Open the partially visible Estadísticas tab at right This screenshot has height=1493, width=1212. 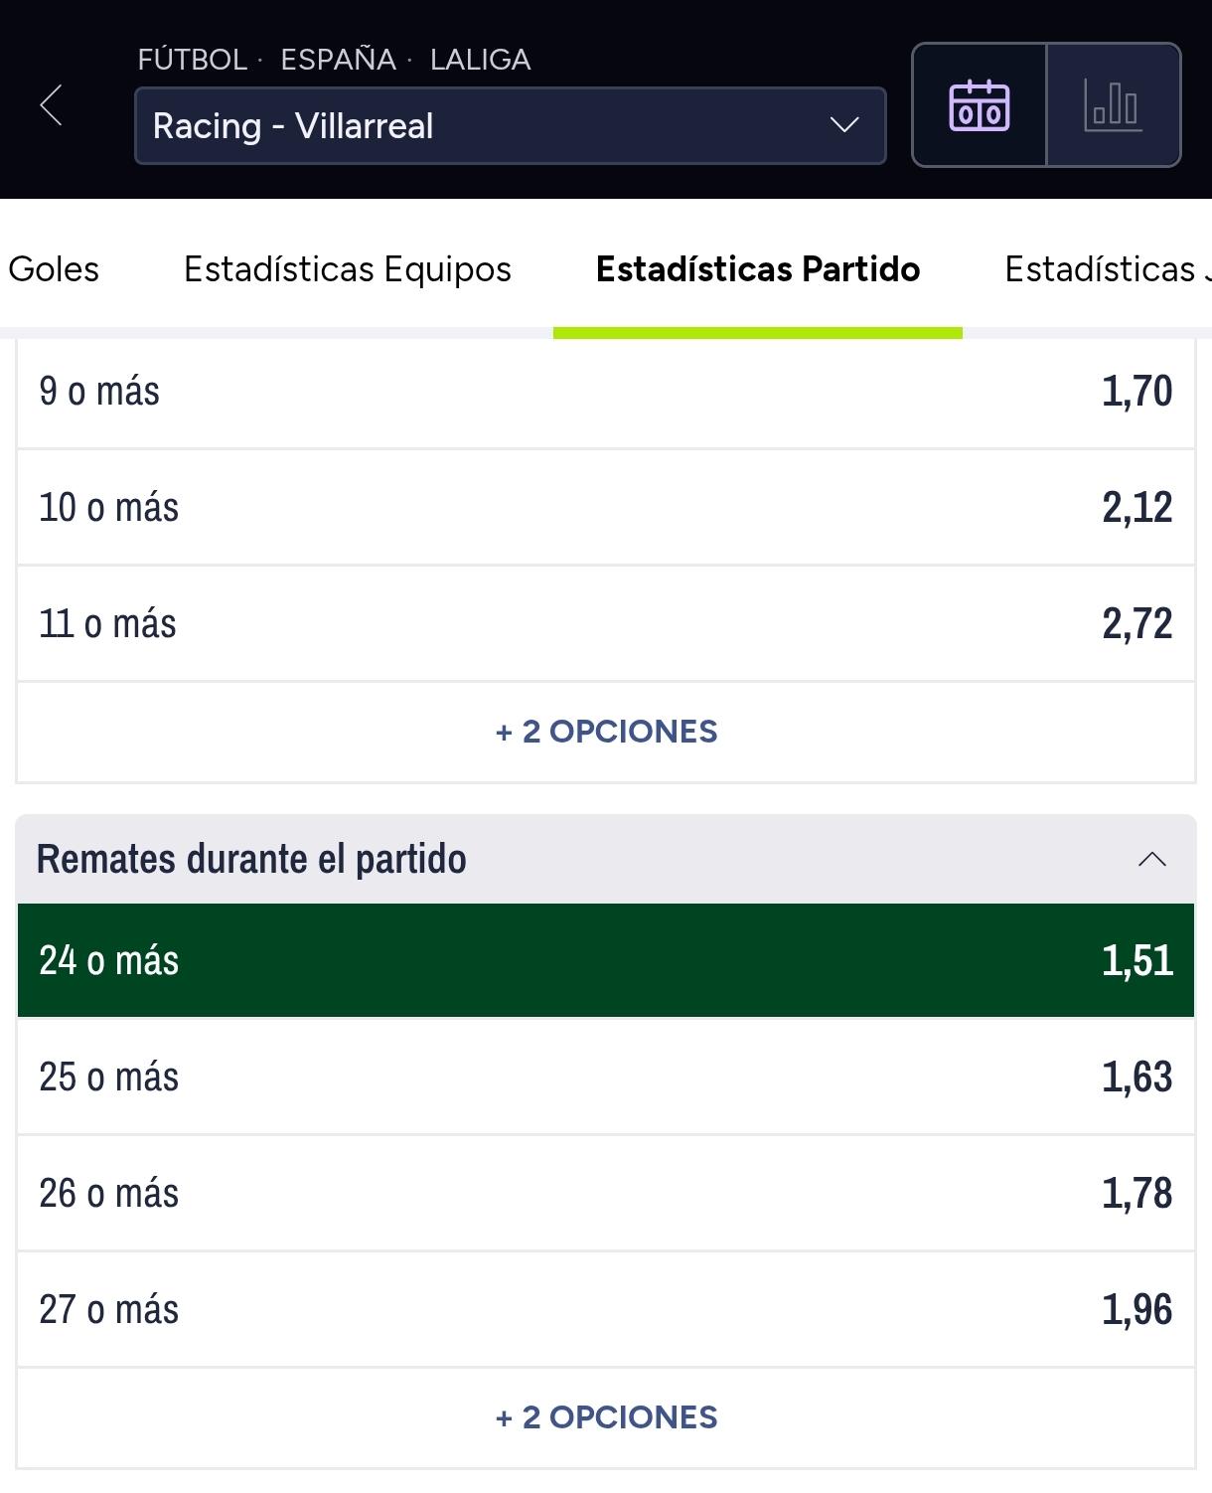pos(1107,269)
